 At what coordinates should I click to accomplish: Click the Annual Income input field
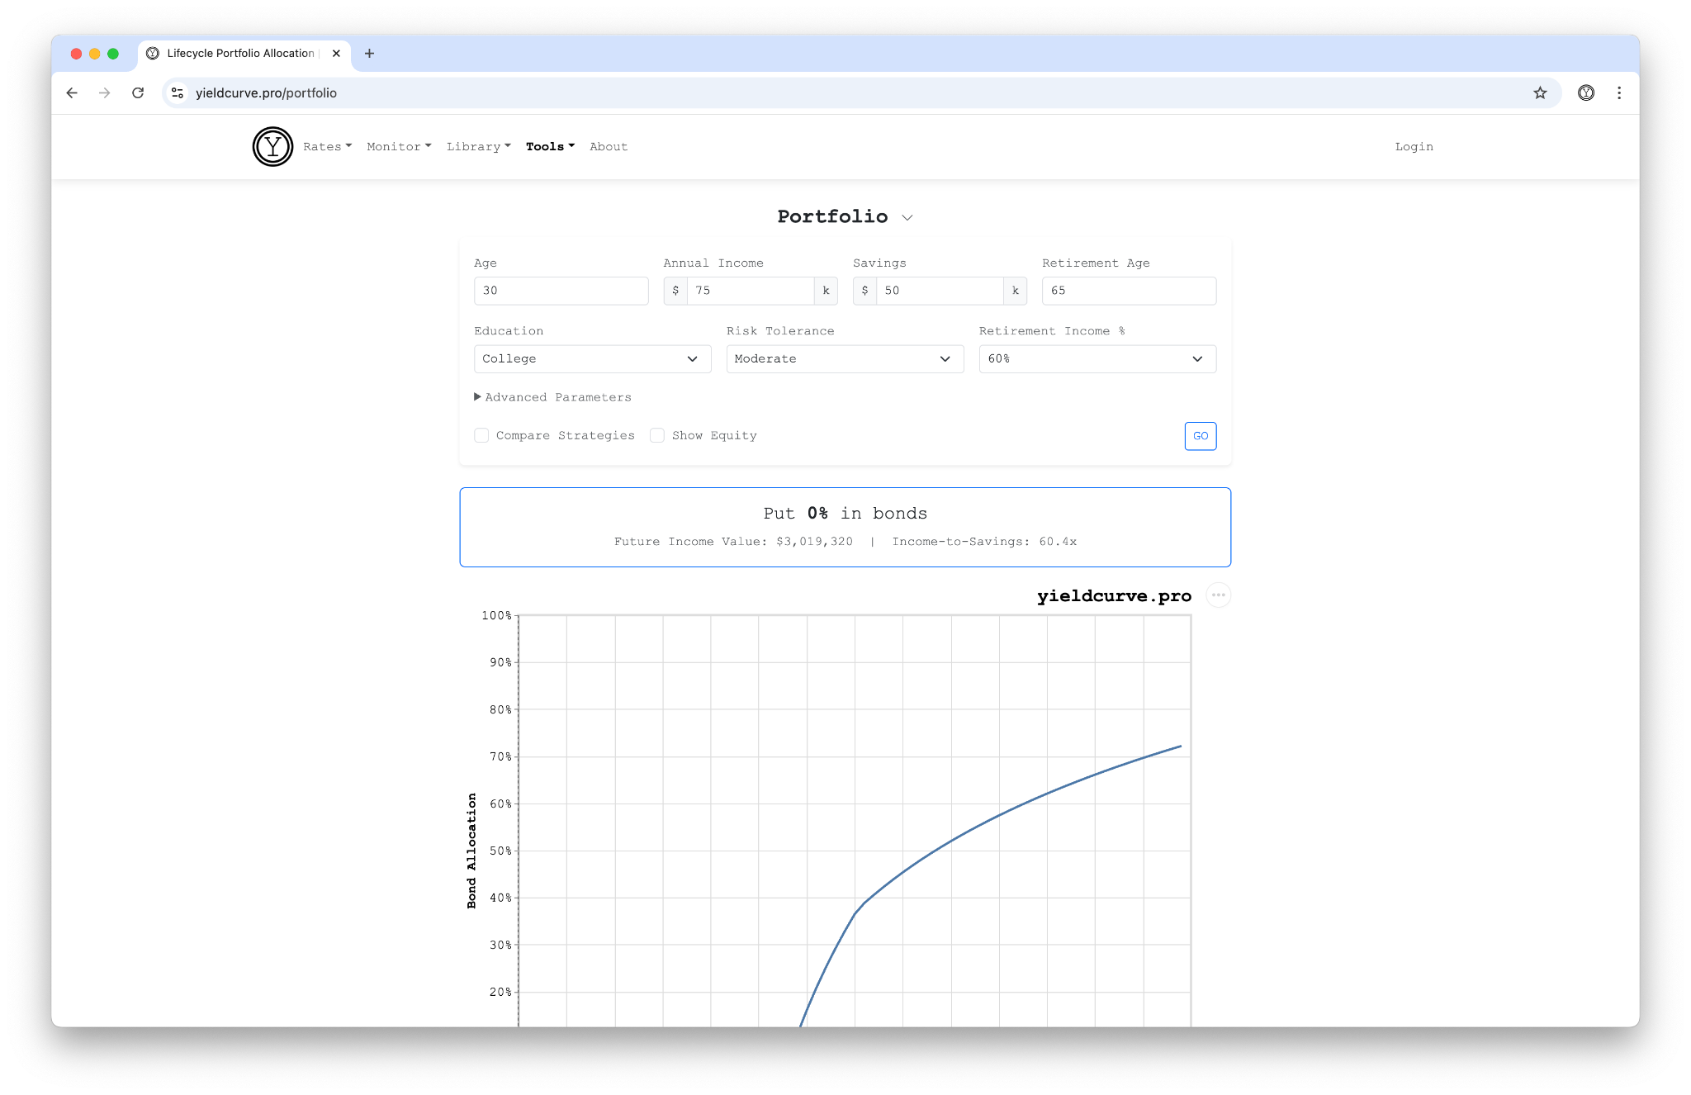point(750,291)
